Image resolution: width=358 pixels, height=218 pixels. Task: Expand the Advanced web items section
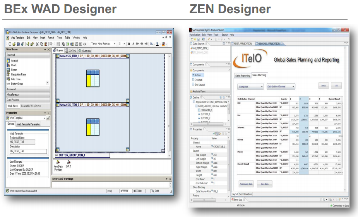(12, 89)
